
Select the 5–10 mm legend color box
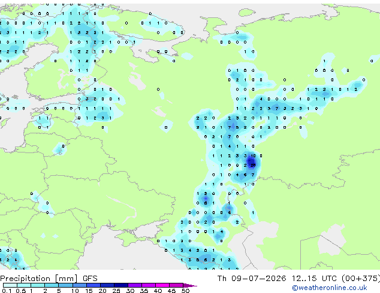[66, 285]
